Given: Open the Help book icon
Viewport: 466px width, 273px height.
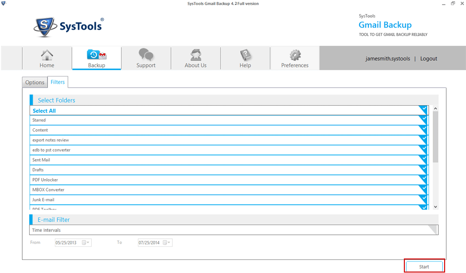Looking at the screenshot, I should [245, 55].
